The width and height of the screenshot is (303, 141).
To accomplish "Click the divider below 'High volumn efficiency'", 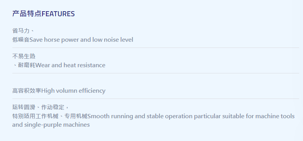I will (156, 99).
